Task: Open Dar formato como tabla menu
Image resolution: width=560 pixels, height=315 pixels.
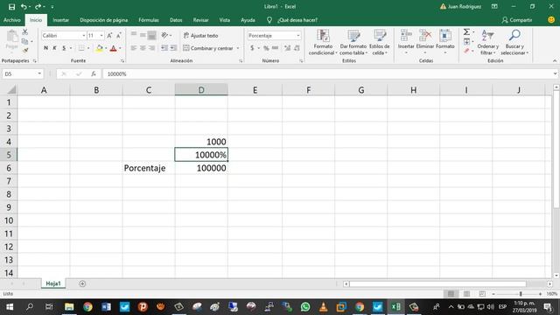Action: [x=353, y=42]
